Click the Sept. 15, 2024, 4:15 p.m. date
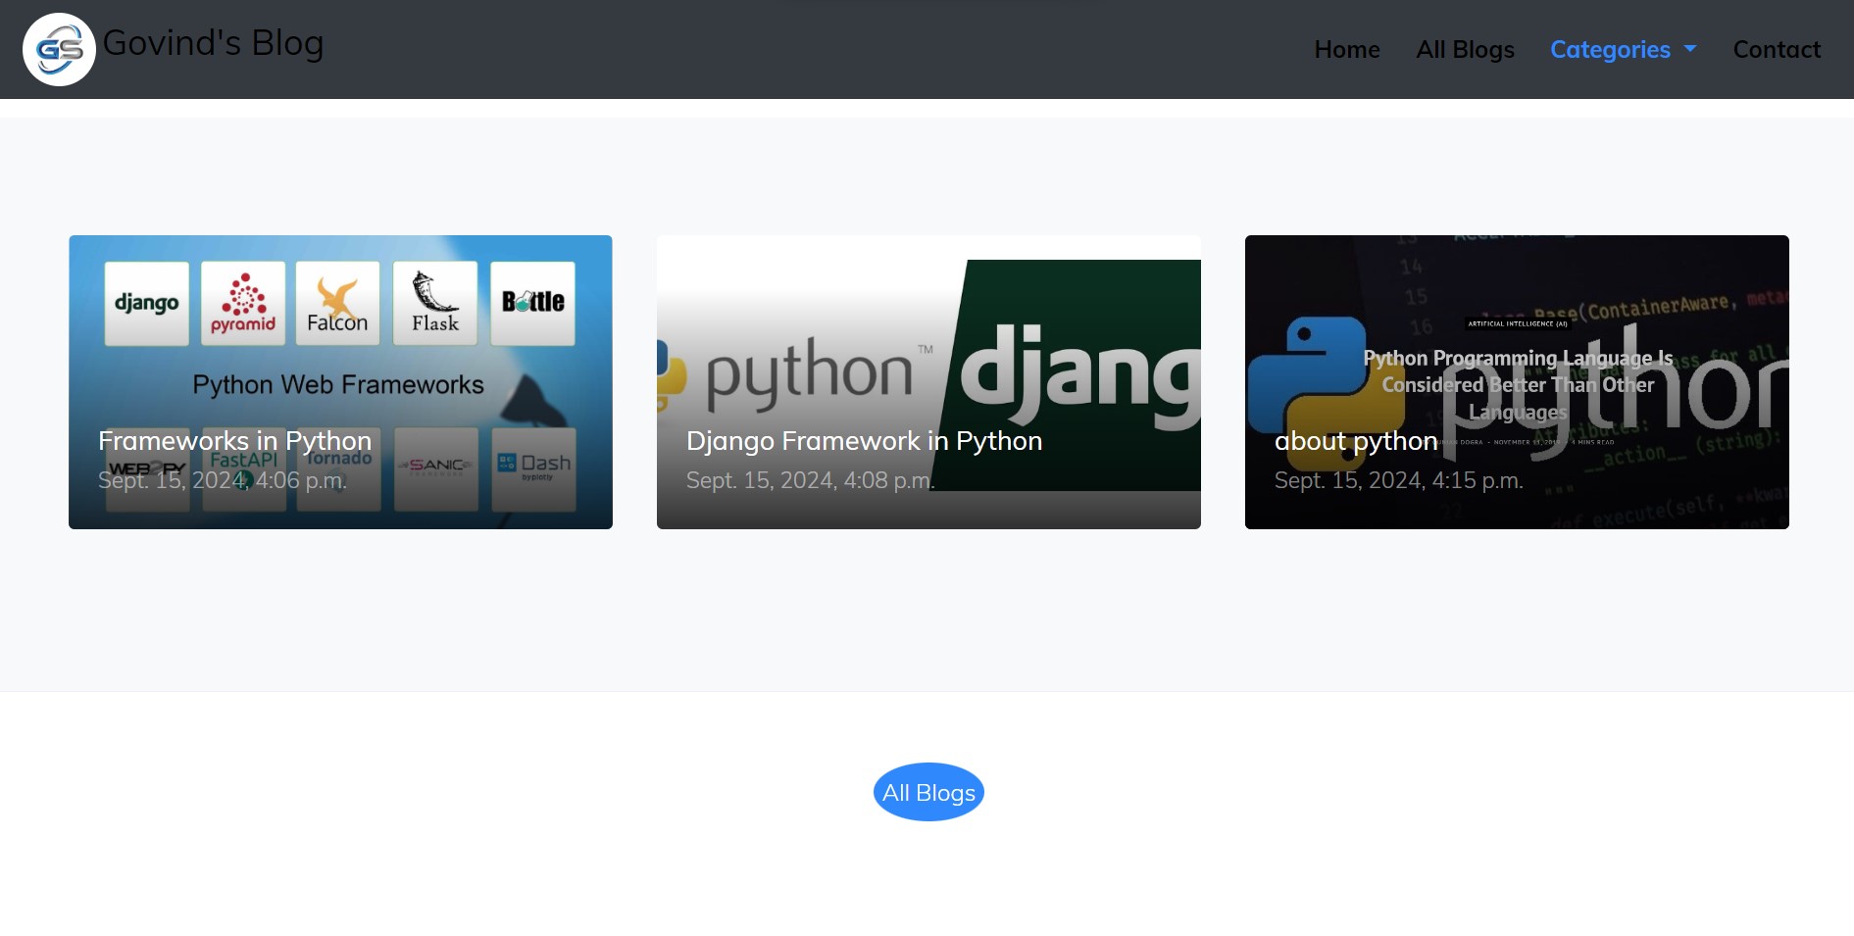This screenshot has width=1854, height=936. click(1399, 480)
